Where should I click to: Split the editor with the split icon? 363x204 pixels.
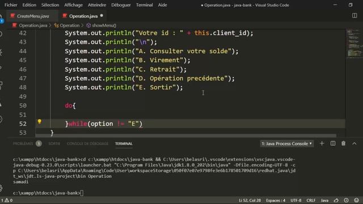click(354, 15)
